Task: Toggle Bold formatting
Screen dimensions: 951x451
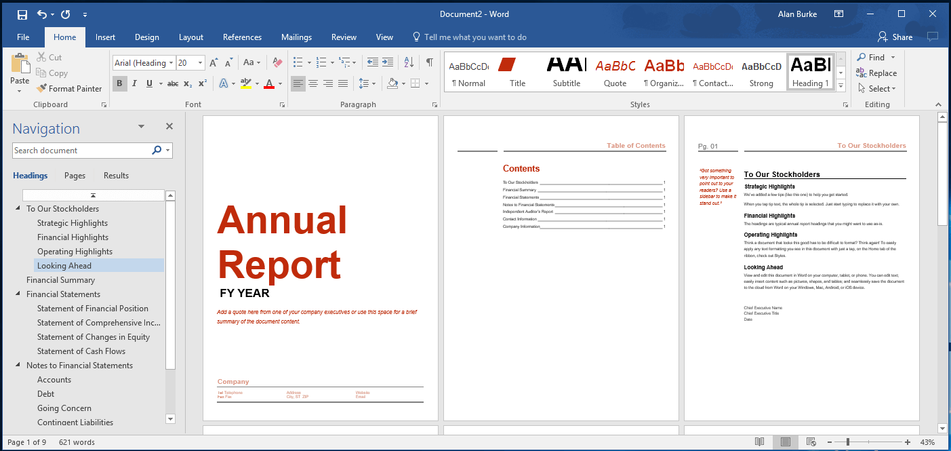Action: click(x=119, y=83)
